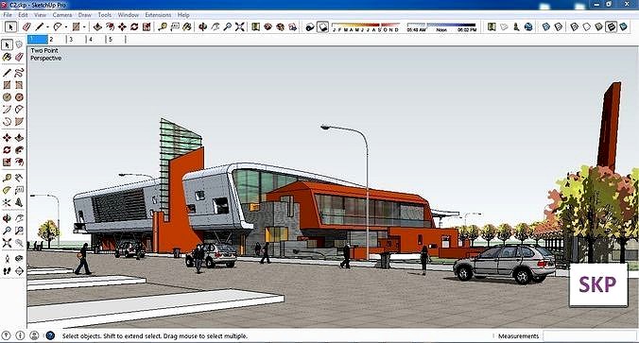Choose the Walk footprints tool in left palette

click(7, 271)
